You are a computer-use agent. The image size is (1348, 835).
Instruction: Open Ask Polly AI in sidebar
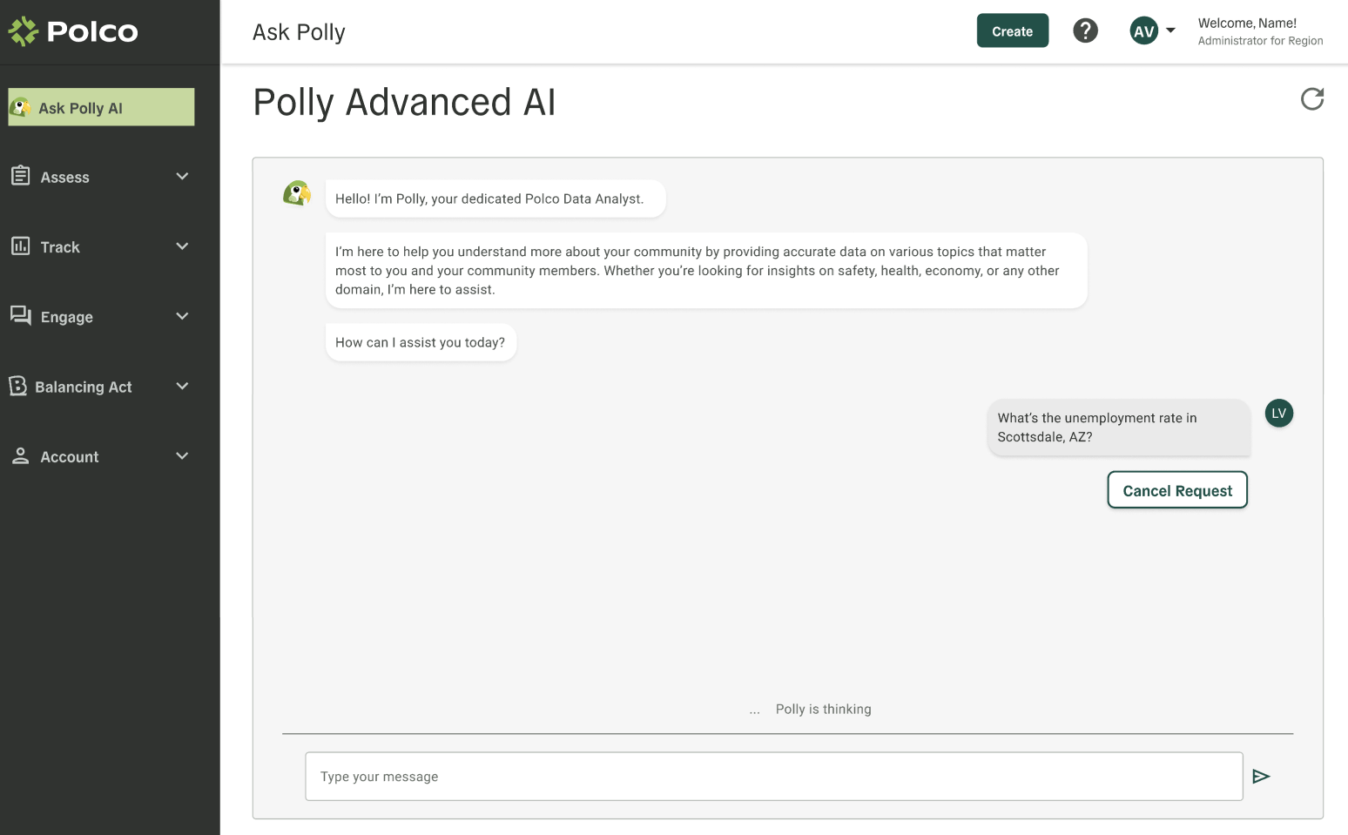click(x=101, y=107)
